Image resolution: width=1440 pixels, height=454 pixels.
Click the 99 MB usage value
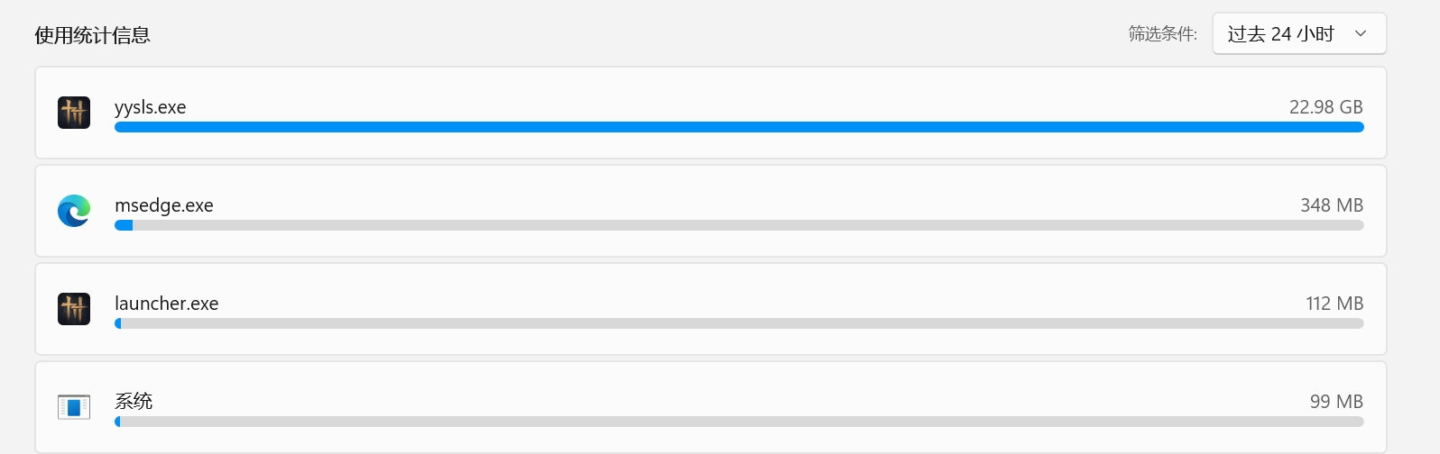point(1336,402)
